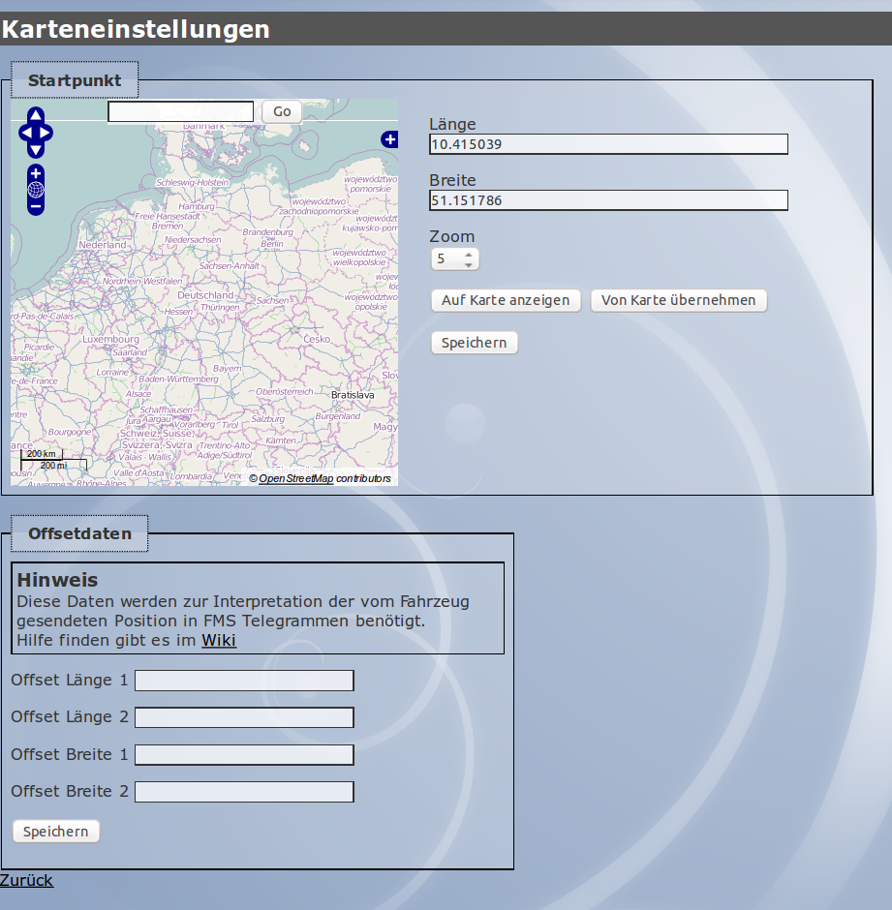Click the Bratislava label on the map
892x910 pixels.
(x=353, y=395)
